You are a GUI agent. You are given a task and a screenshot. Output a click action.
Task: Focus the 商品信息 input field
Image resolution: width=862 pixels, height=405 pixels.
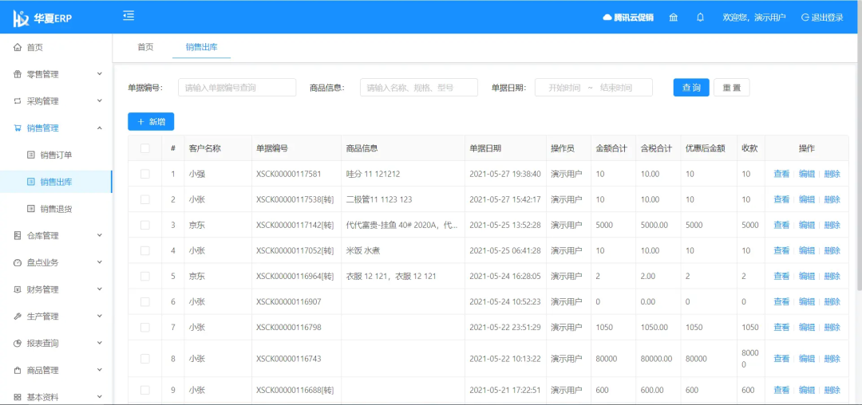pyautogui.click(x=419, y=88)
